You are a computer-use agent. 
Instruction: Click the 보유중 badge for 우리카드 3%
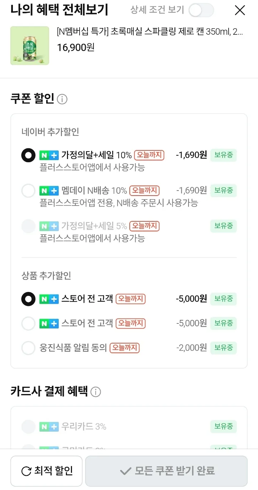point(224,427)
